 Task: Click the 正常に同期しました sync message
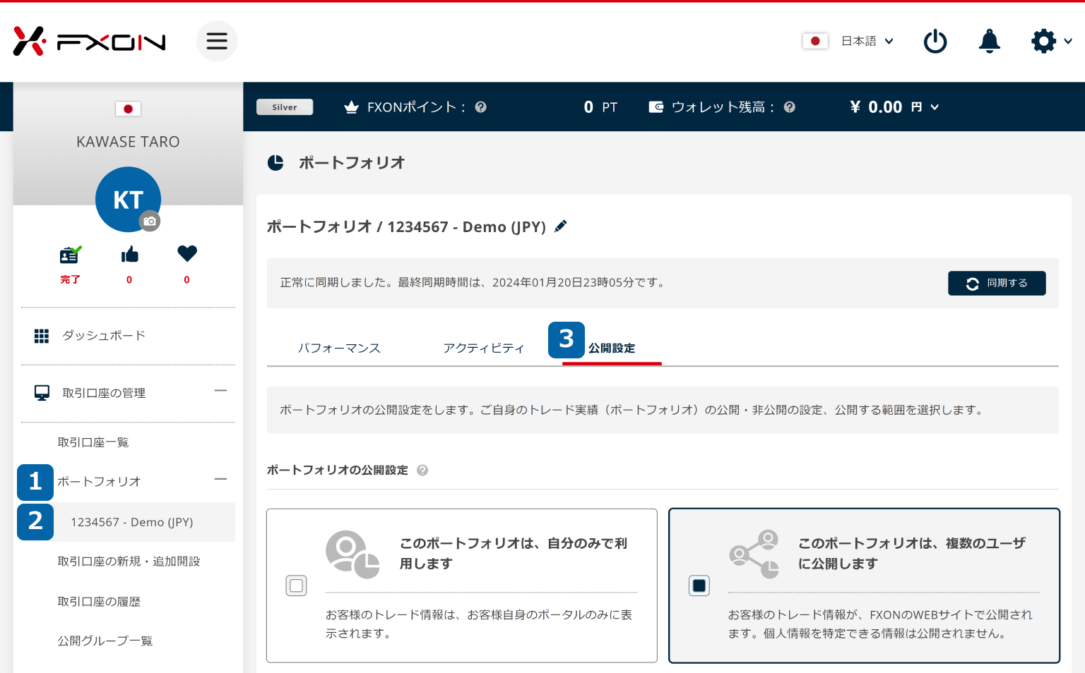473,282
